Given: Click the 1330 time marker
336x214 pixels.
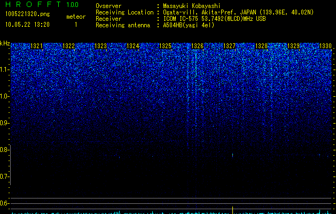Looking at the screenshot, I should pos(325,46).
